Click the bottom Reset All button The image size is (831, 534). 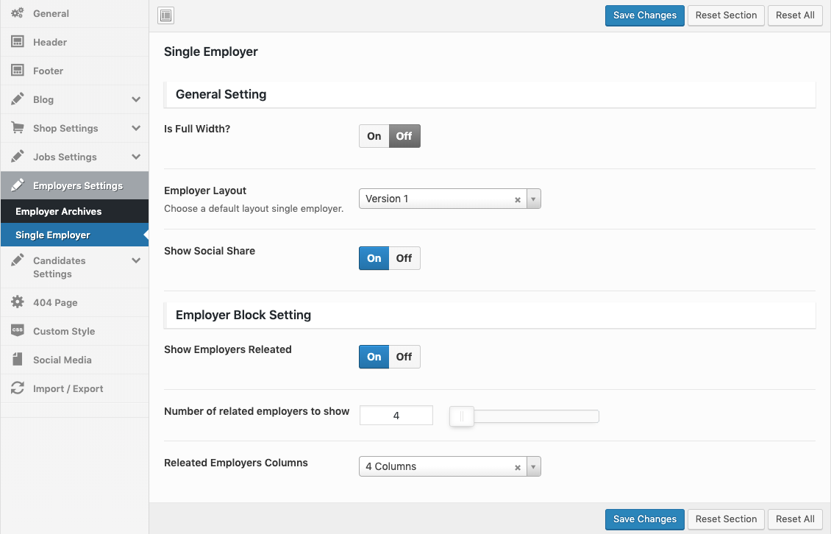[795, 519]
